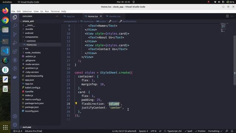The height and width of the screenshot is (133, 236).
Task: Open the Docker view in activity bar
Action: (x=15, y=77)
